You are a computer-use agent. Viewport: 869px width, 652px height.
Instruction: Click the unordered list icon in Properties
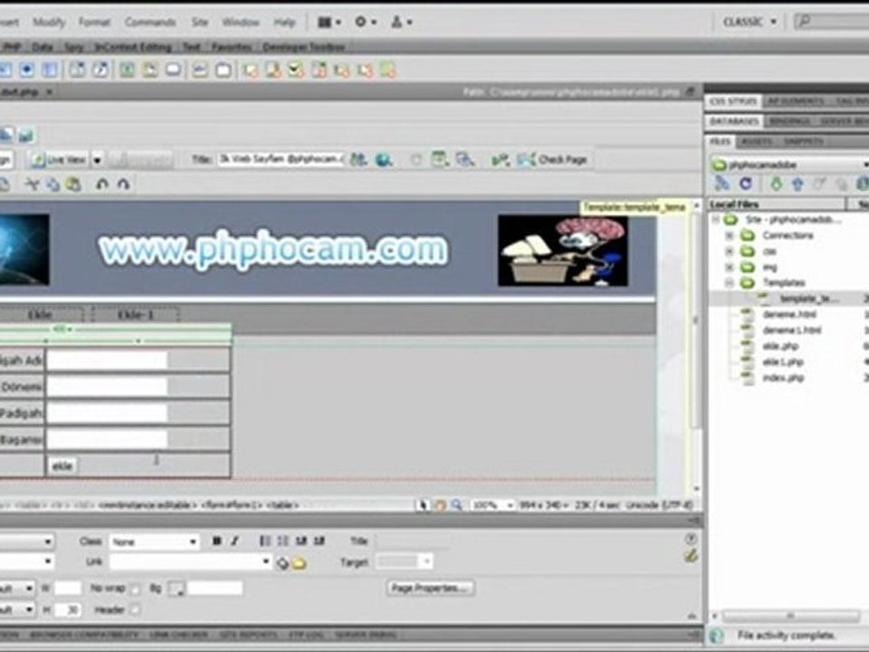coord(265,542)
